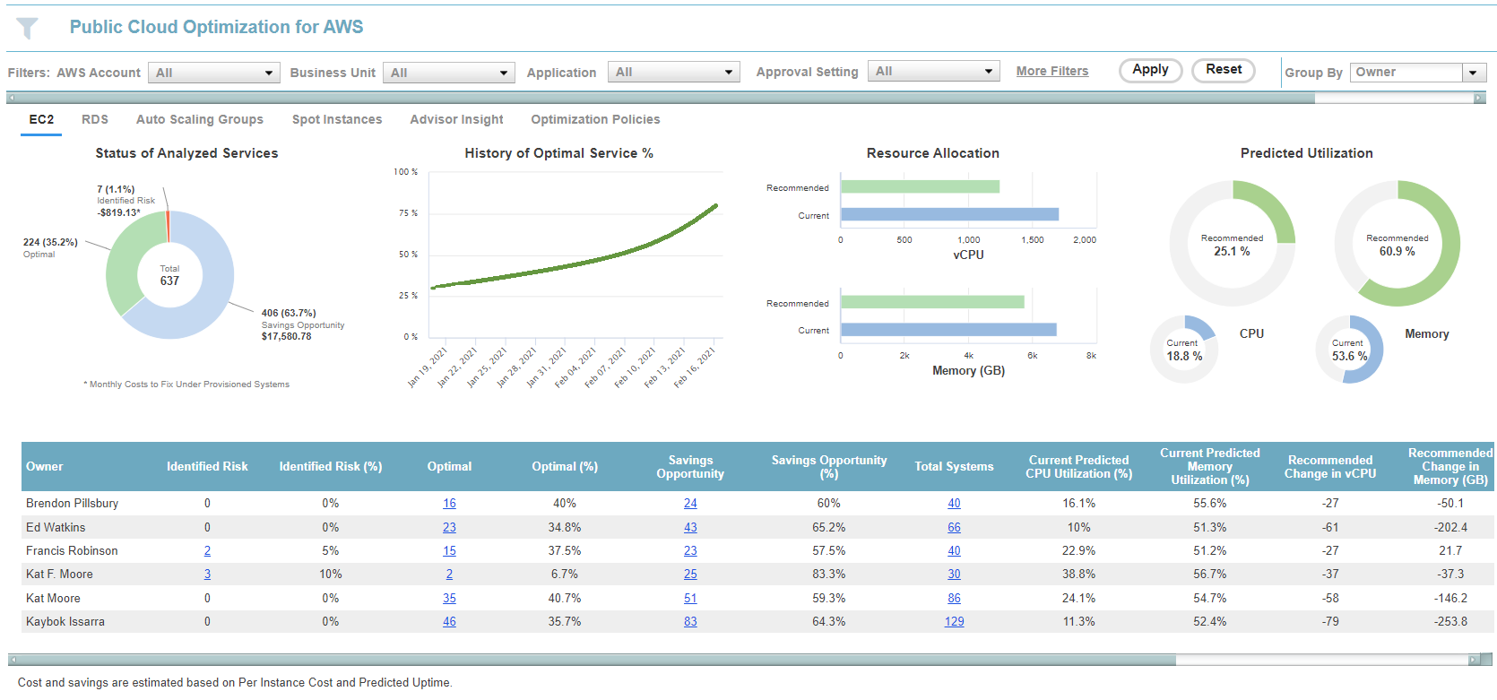The height and width of the screenshot is (700, 1497).
Task: Open the Auto Scaling Groups tab
Action: [199, 119]
